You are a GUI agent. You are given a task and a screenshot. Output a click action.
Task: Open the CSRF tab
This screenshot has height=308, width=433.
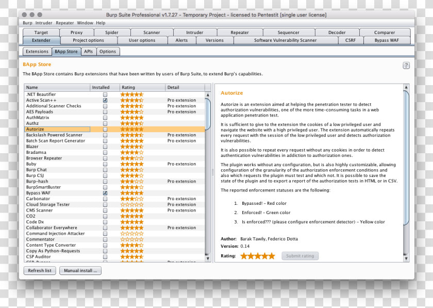(x=351, y=40)
